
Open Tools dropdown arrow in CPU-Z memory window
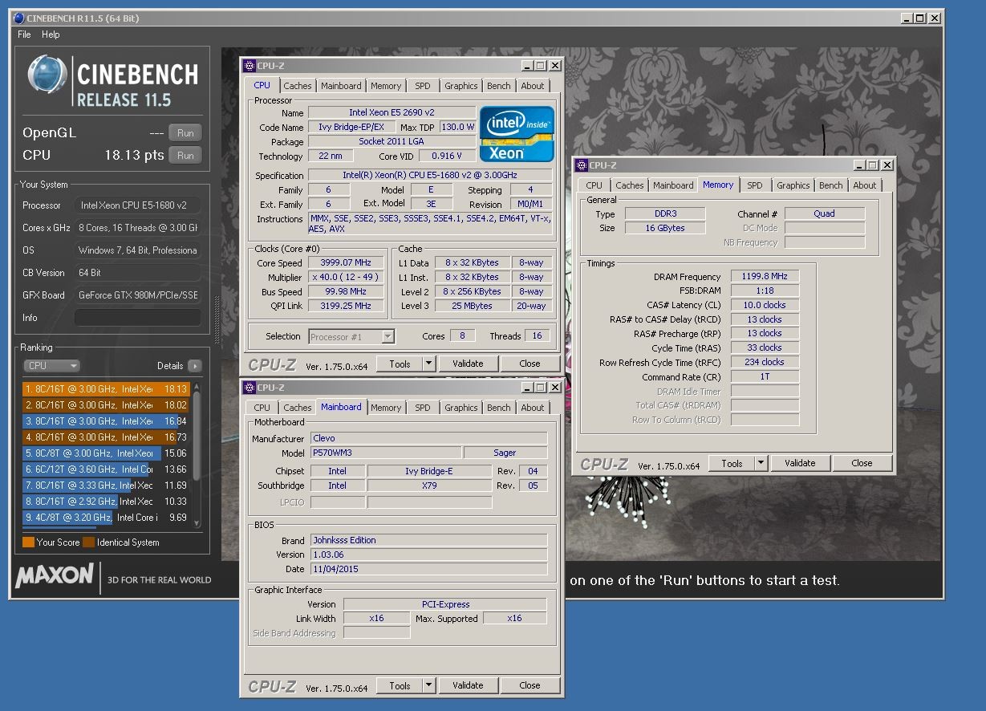pyautogui.click(x=761, y=463)
